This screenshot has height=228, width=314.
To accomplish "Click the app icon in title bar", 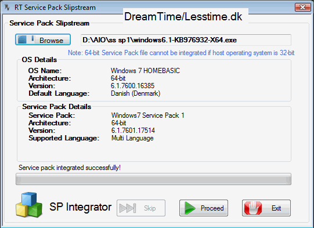I will pyautogui.click(x=7, y=8).
